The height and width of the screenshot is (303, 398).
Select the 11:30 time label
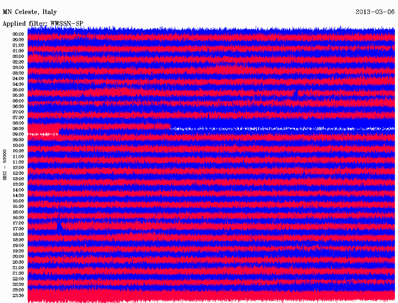pyautogui.click(x=18, y=162)
